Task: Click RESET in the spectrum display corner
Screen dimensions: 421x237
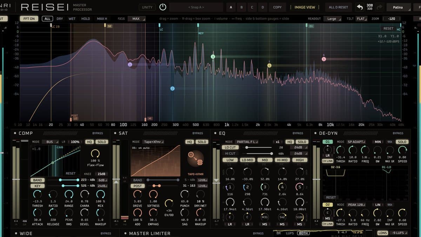Action: [x=388, y=28]
